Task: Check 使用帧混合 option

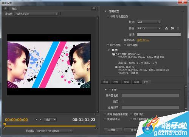Action: [105, 119]
